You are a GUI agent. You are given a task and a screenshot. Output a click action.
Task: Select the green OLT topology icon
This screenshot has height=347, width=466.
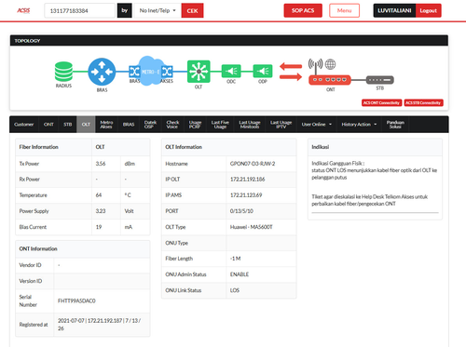(199, 72)
